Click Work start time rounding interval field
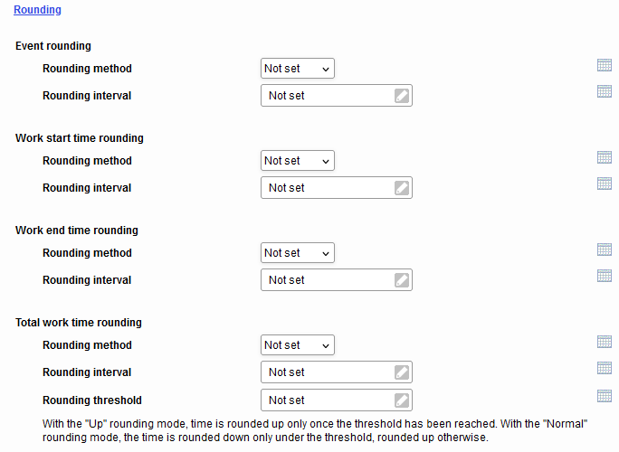 (337, 188)
